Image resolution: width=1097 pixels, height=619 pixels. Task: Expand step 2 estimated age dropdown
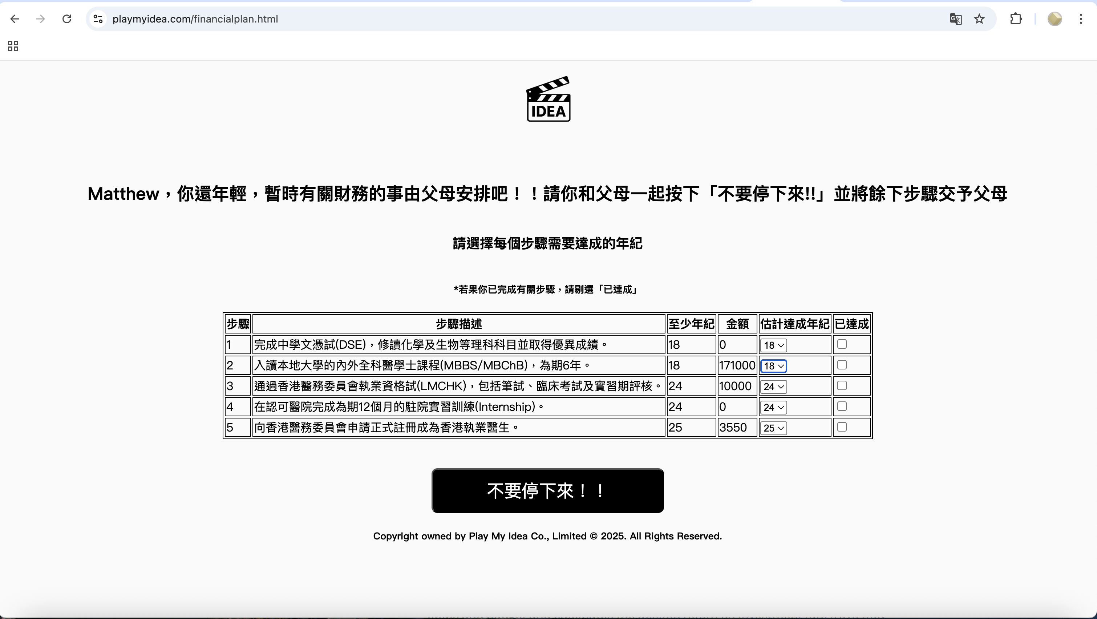coord(773,366)
